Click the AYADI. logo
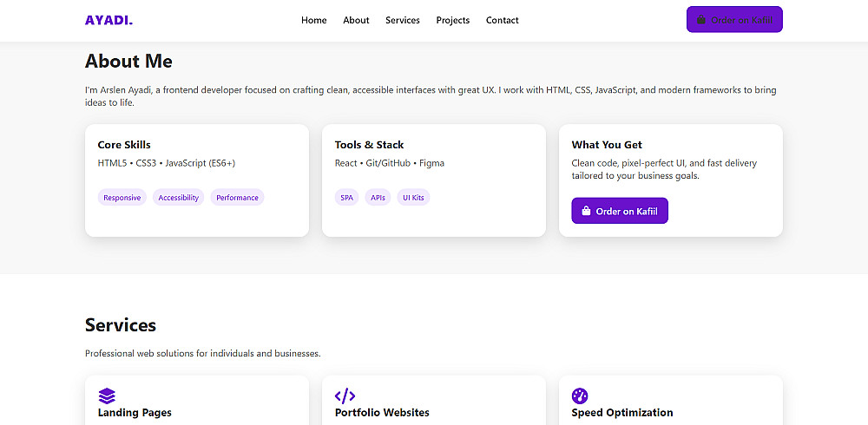 click(108, 20)
